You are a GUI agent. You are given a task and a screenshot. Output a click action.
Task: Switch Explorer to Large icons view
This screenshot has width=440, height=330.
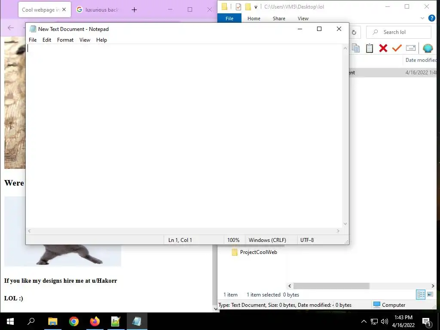[430, 294]
